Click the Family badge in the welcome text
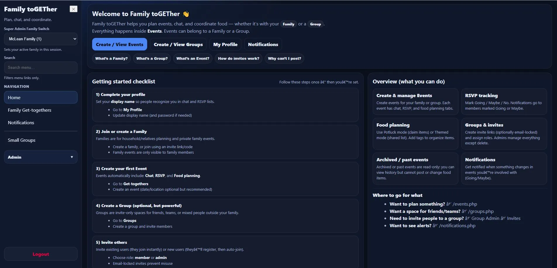 288,24
